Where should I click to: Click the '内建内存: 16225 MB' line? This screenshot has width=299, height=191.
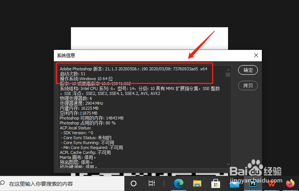tap(79, 108)
